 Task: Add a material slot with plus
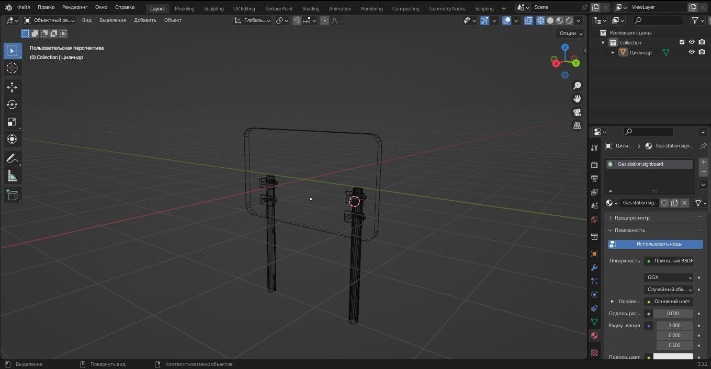703,163
